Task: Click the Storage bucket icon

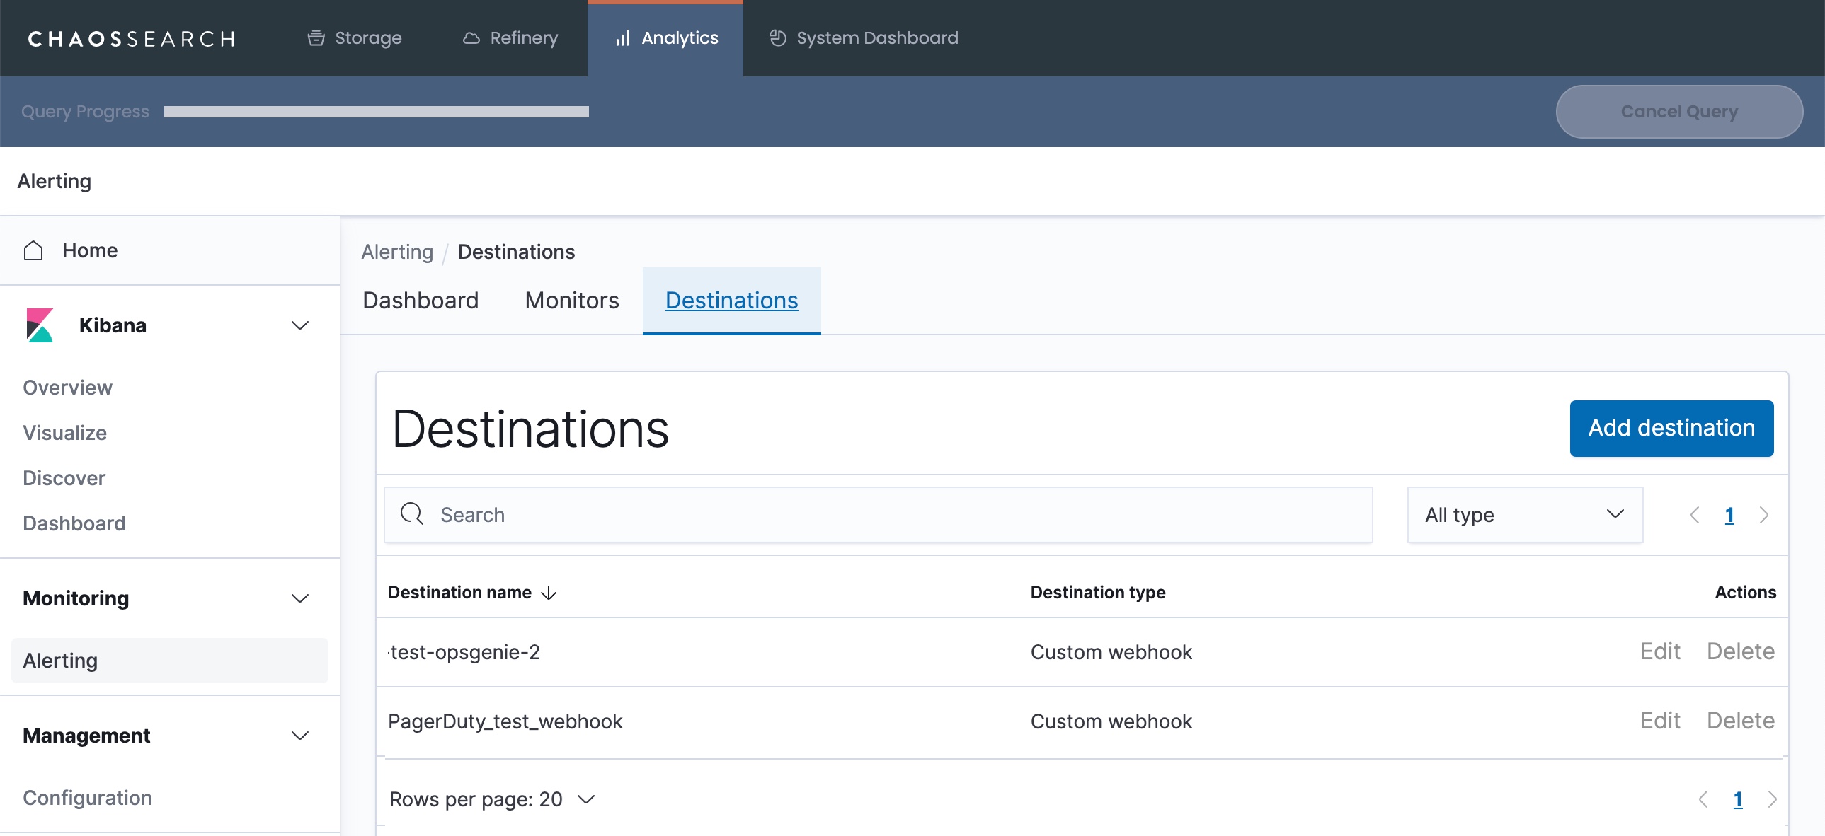Action: tap(316, 38)
